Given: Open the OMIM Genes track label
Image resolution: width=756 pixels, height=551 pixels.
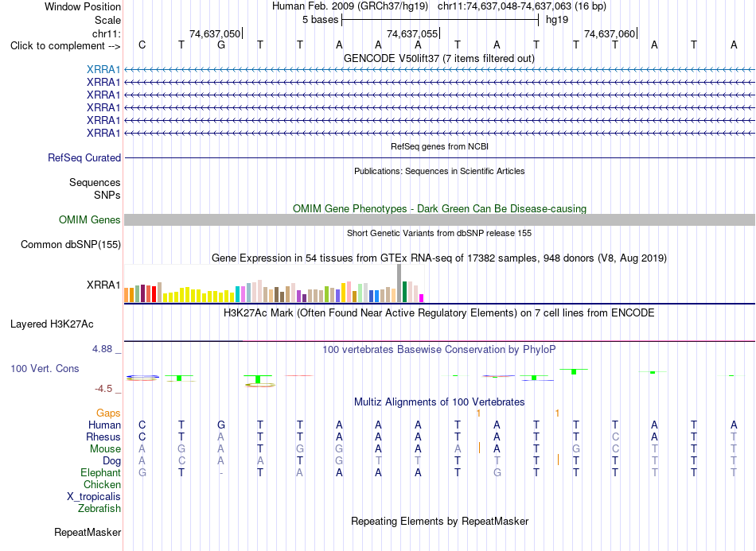Looking at the screenshot, I should (x=89, y=219).
